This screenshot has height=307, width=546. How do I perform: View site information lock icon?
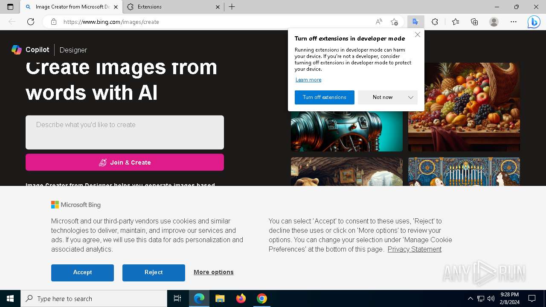pyautogui.click(x=53, y=22)
